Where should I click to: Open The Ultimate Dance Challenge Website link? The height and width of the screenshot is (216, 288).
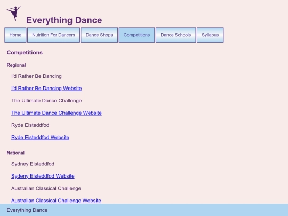[x=57, y=113]
